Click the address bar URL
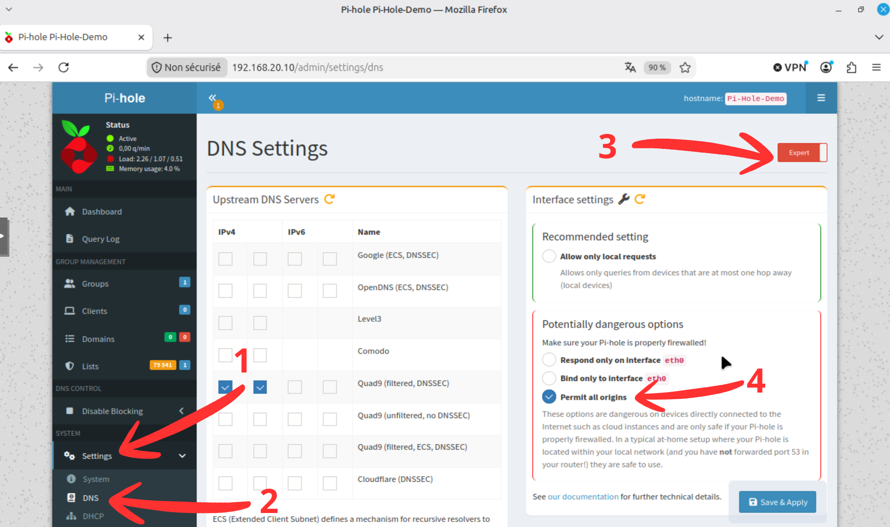 pyautogui.click(x=307, y=68)
